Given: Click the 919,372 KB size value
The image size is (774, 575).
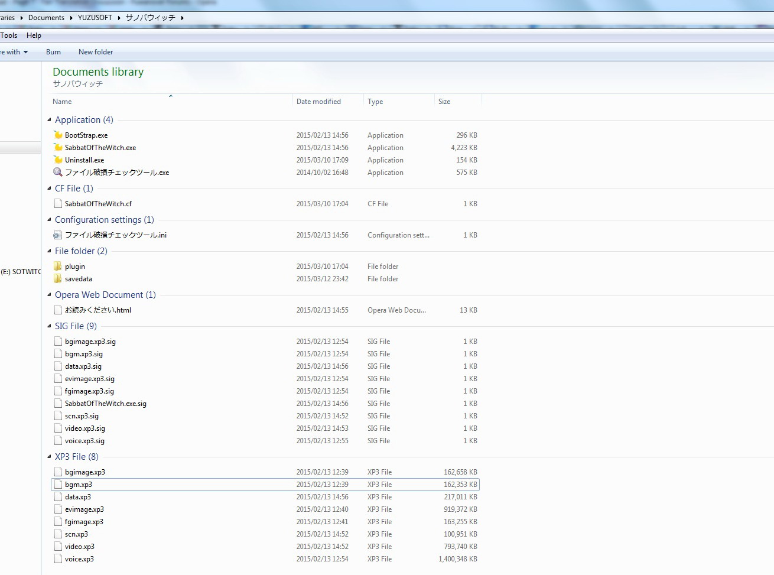Looking at the screenshot, I should (460, 509).
